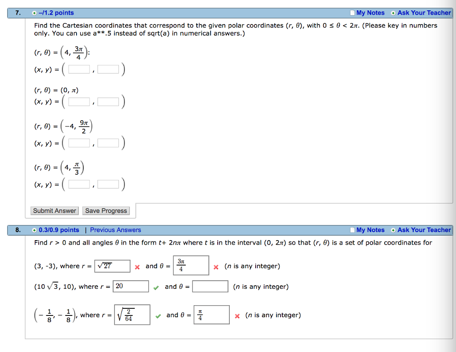Open Ask Your Teacher link for question 7

(x=424, y=13)
